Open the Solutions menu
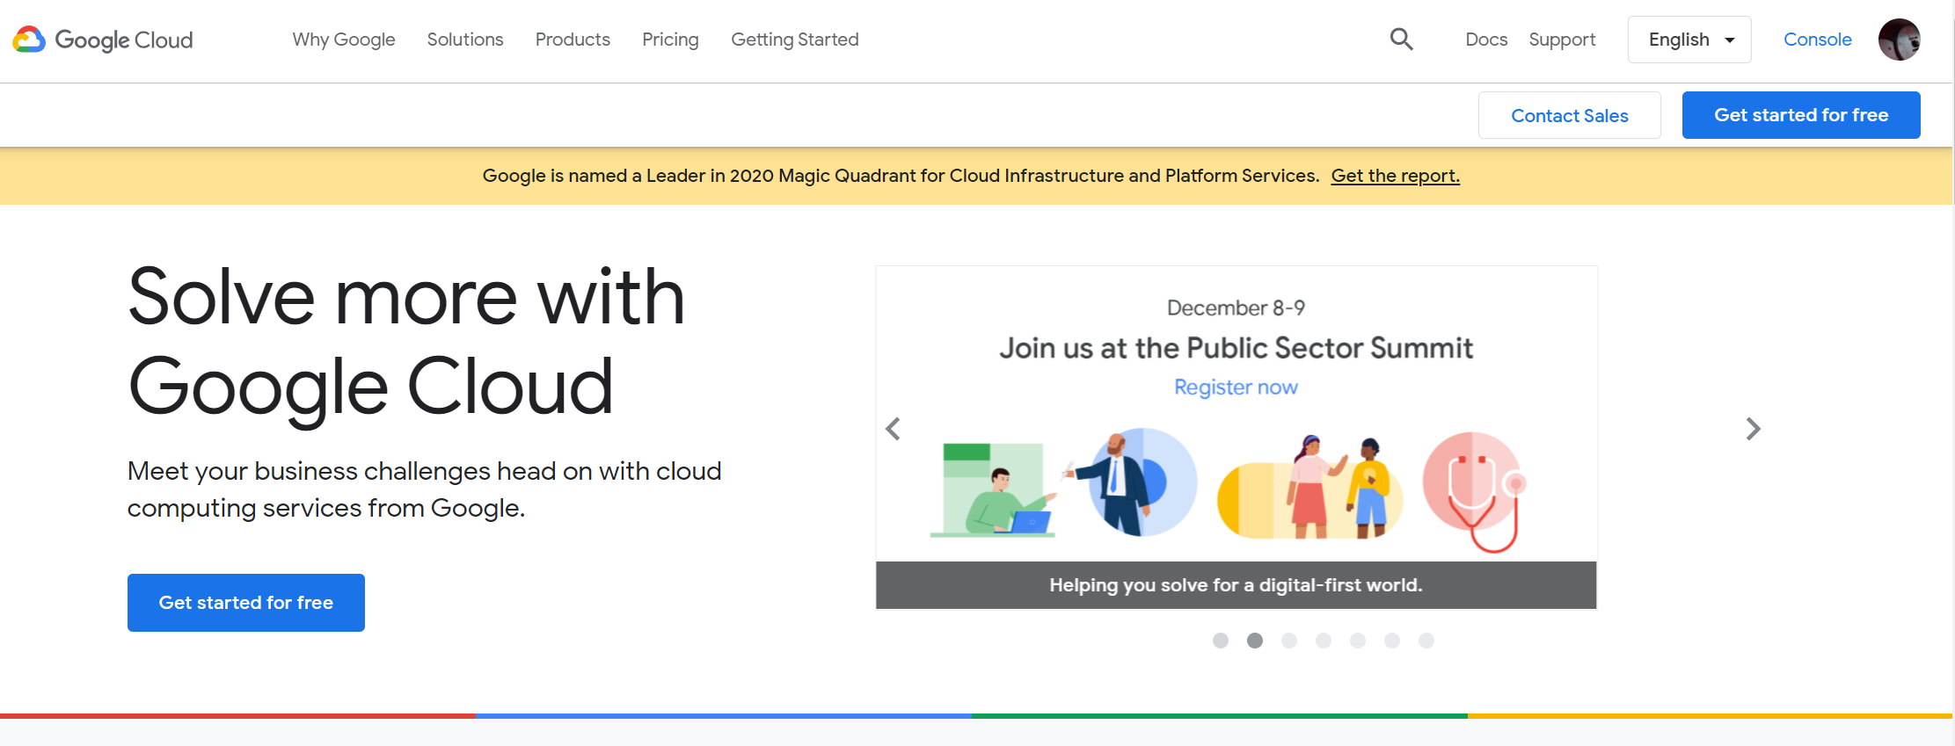 (465, 40)
